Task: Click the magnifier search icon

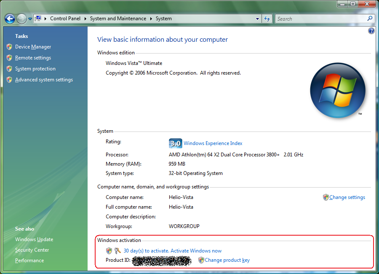Action: (x=370, y=19)
